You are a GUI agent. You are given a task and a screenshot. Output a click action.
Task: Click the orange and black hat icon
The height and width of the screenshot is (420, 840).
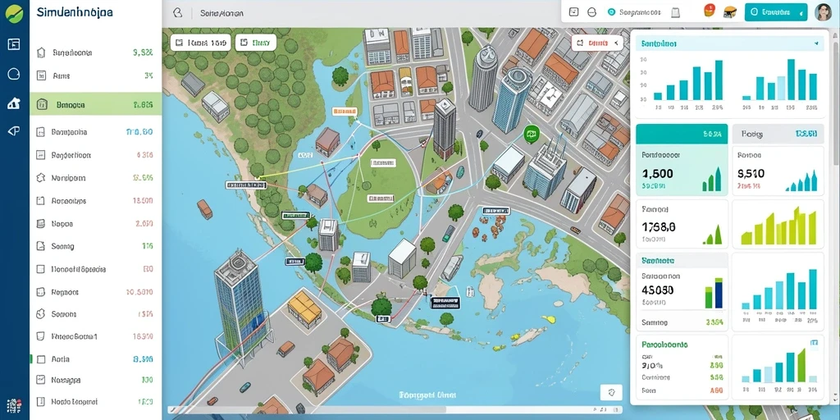(729, 11)
